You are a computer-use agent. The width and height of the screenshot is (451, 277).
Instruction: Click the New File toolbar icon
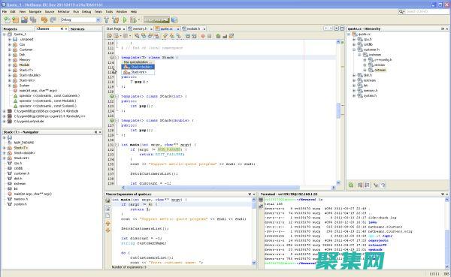coord(7,20)
